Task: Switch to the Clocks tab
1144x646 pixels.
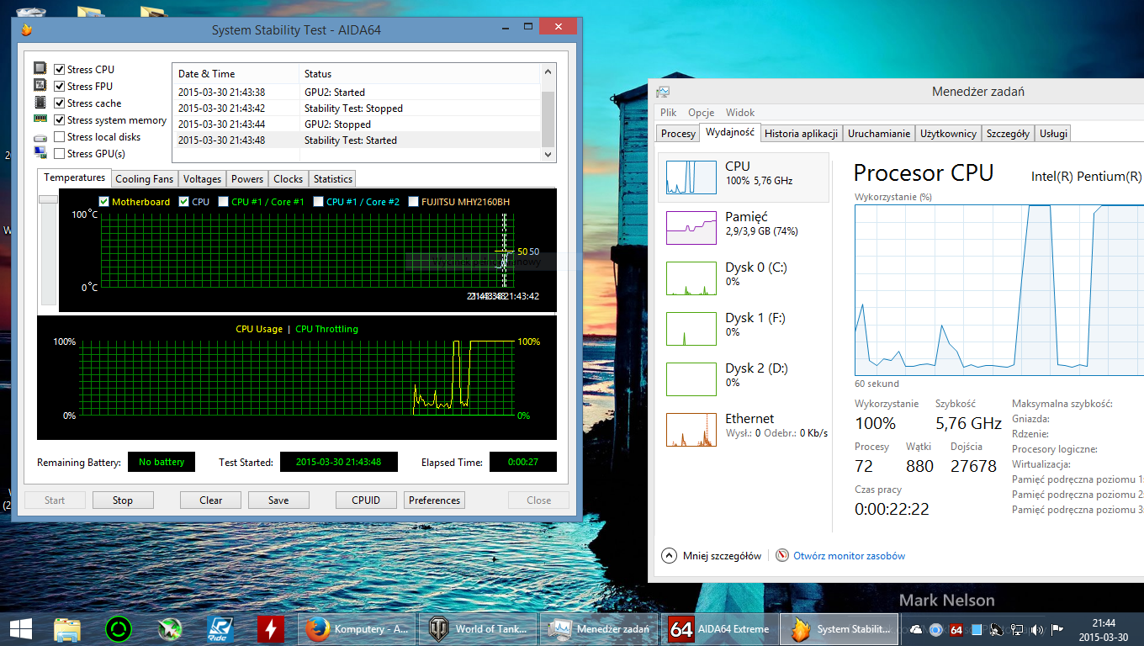Action: point(289,179)
